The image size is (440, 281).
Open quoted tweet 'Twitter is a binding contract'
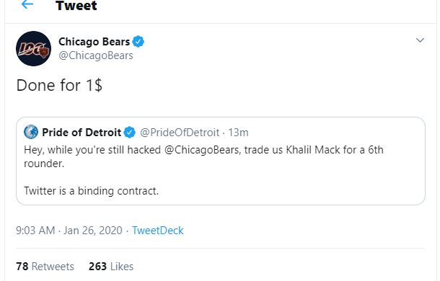tap(91, 191)
